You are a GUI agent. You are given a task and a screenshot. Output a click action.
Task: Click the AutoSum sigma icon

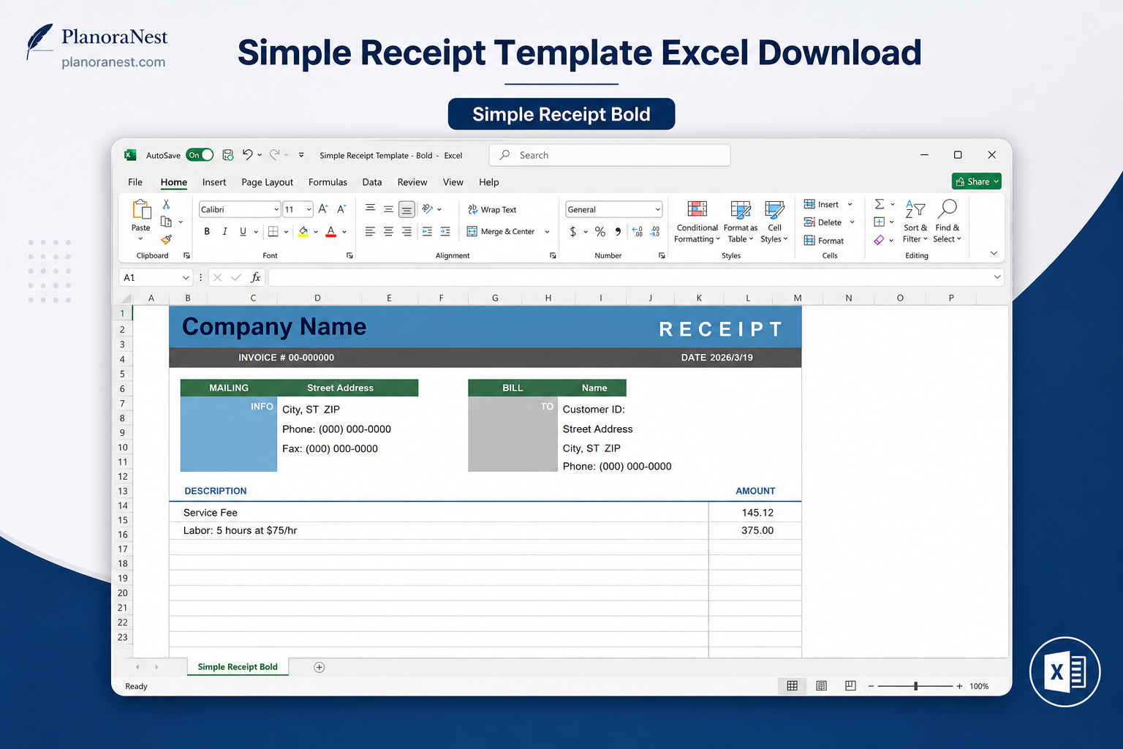880,204
